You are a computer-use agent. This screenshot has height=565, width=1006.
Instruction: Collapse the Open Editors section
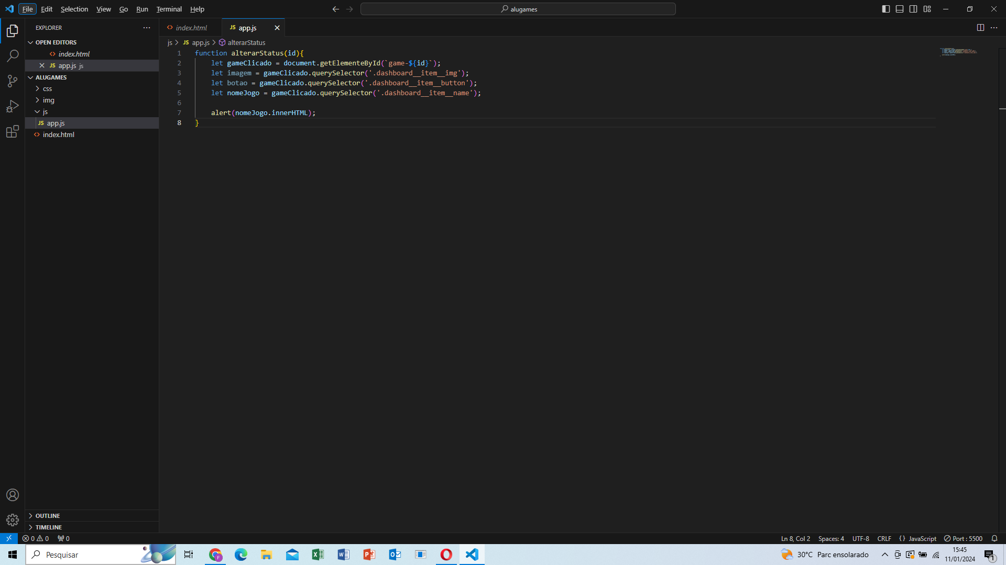click(x=92, y=42)
